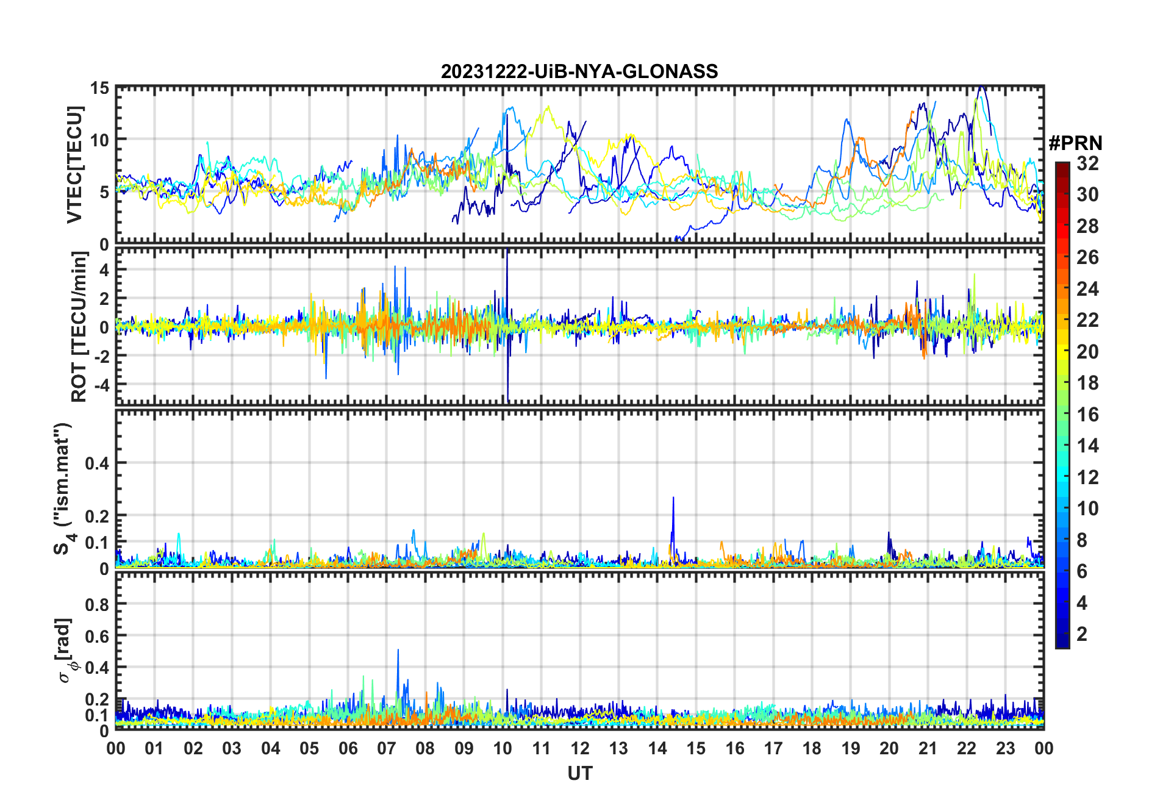1160x811 pixels.
Task: Click the sigma phi [rad] axis label
Action: point(65,650)
